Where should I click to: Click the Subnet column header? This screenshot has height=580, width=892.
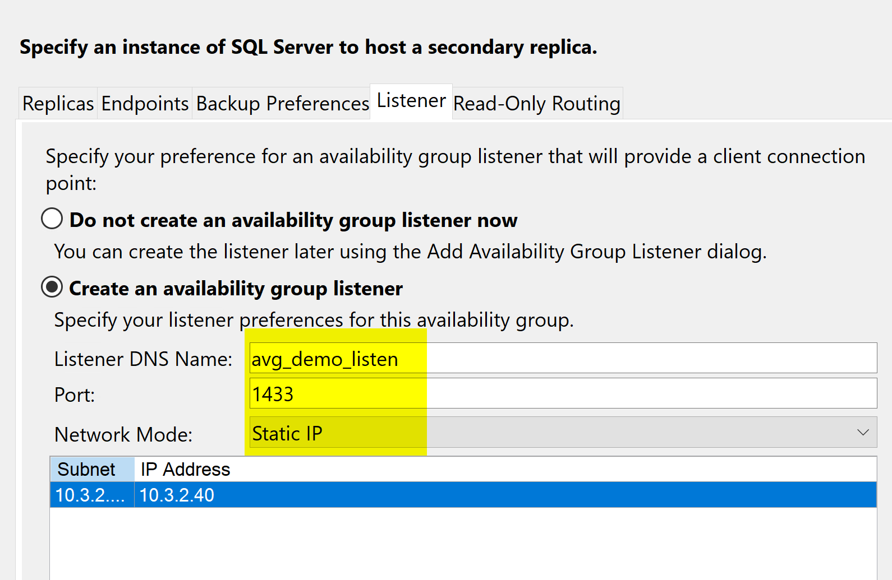92,470
